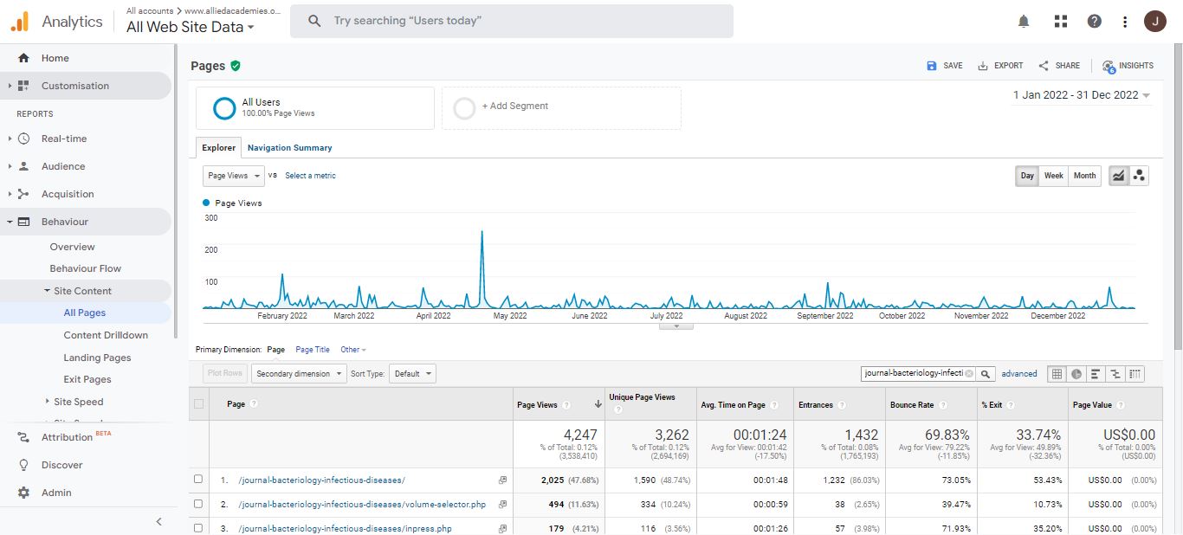This screenshot has width=1183, height=535.
Task: Click the Add Segment box
Action: pos(561,107)
